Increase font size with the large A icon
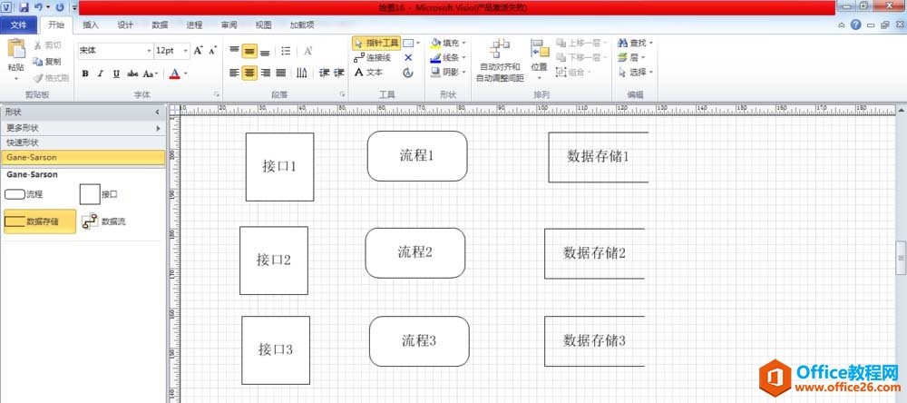The image size is (907, 403). tap(199, 51)
